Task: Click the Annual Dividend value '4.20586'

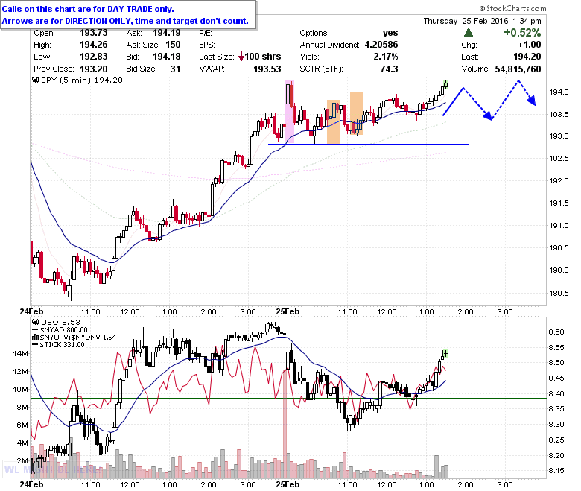Action: (381, 45)
